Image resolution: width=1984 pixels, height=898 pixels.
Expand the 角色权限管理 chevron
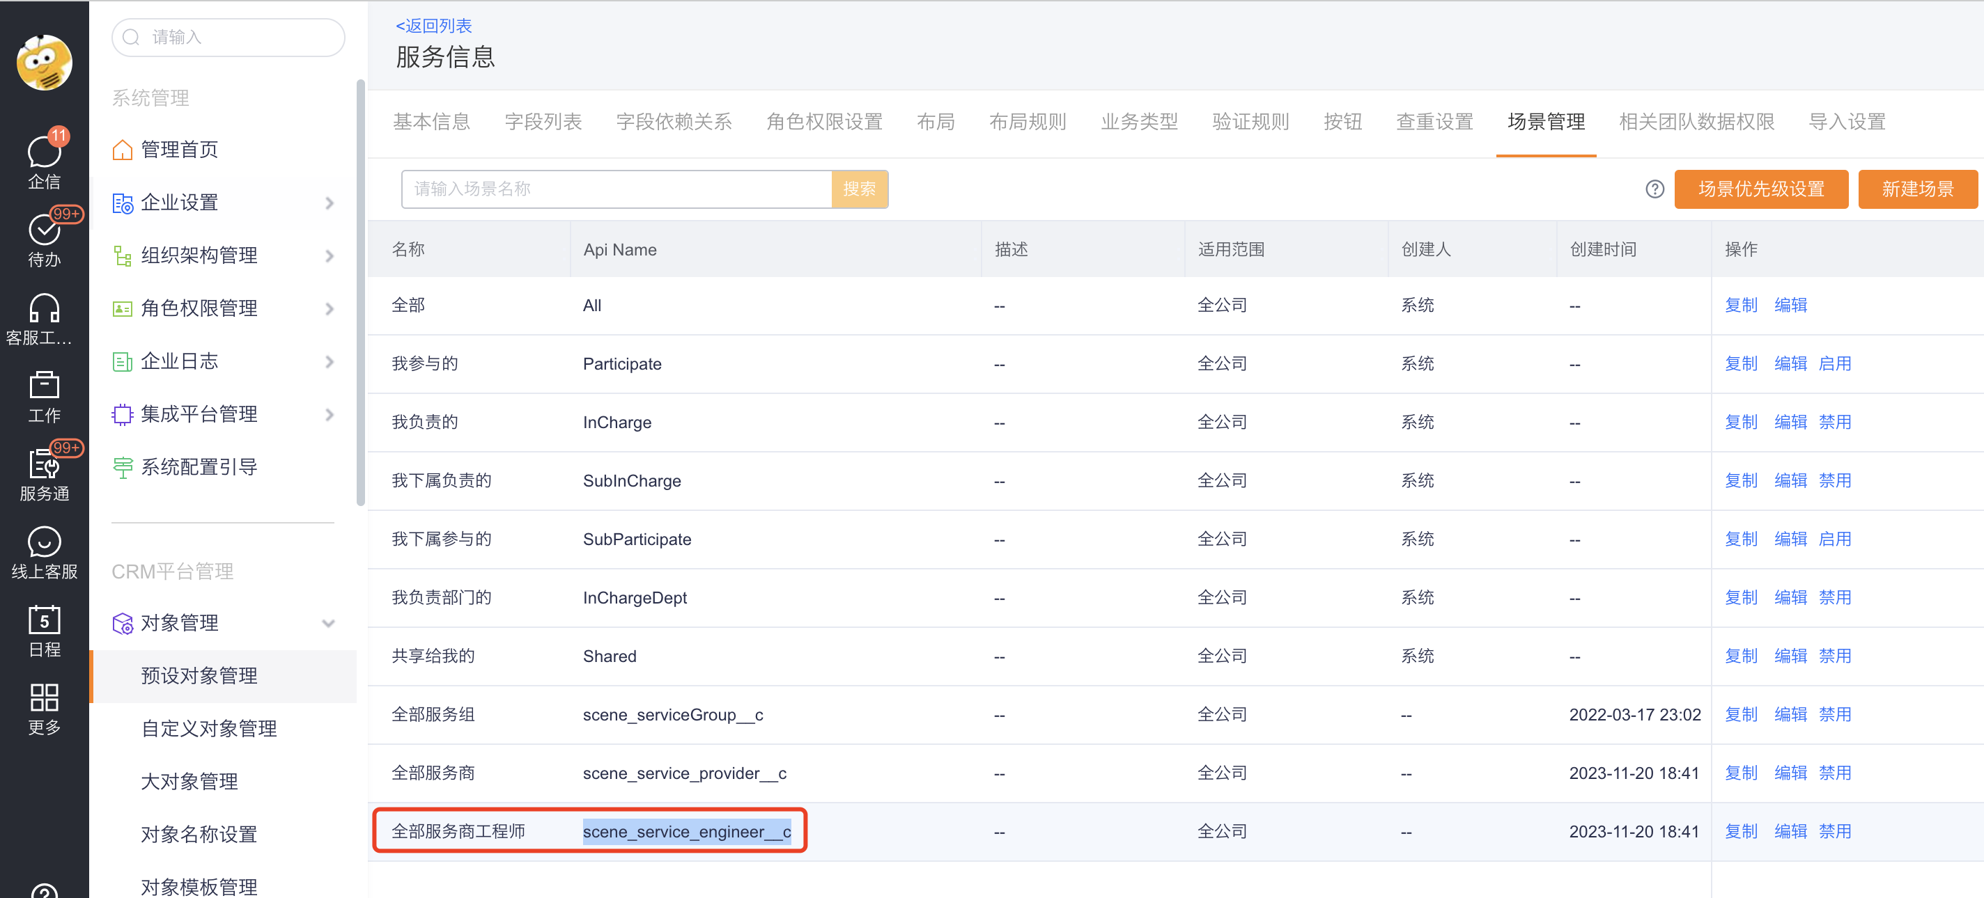pos(330,308)
